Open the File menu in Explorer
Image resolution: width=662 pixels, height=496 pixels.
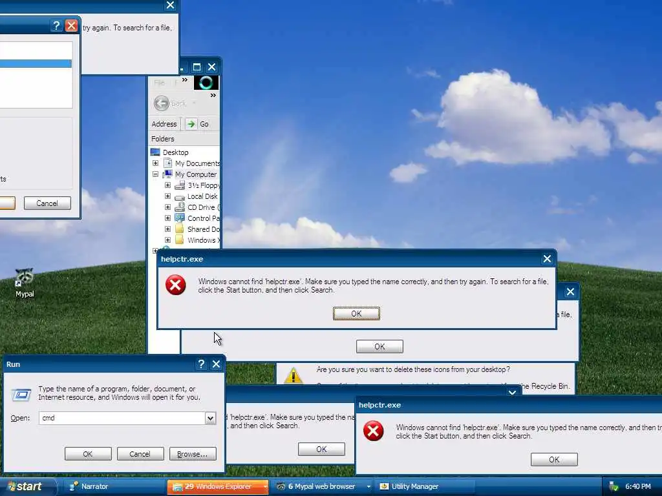[x=159, y=83]
